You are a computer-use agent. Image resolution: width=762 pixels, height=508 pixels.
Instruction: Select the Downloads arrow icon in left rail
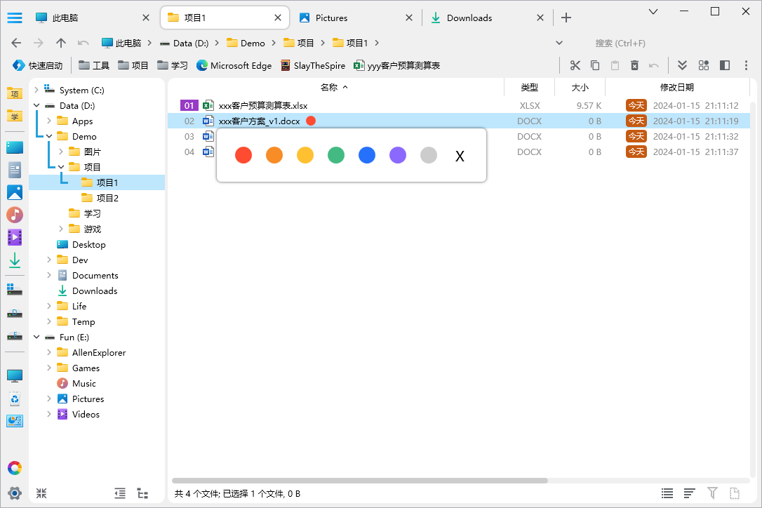coord(14,260)
